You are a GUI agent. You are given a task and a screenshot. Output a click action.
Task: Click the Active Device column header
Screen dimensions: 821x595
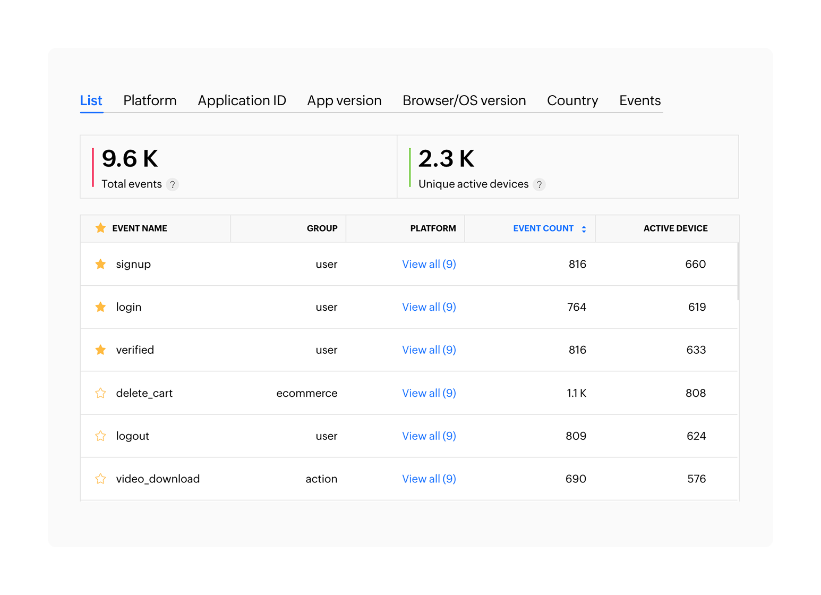tap(675, 228)
